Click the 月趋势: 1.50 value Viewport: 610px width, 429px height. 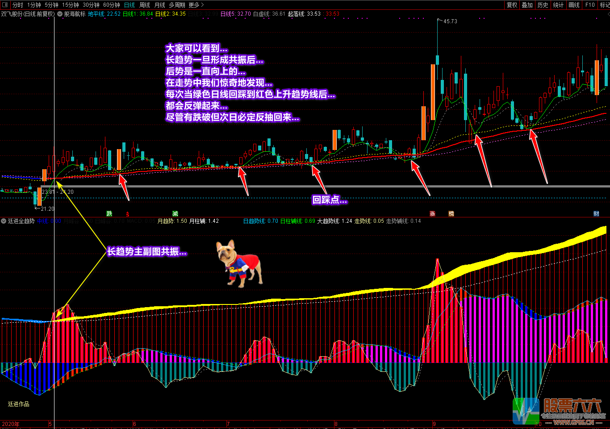[x=172, y=221]
